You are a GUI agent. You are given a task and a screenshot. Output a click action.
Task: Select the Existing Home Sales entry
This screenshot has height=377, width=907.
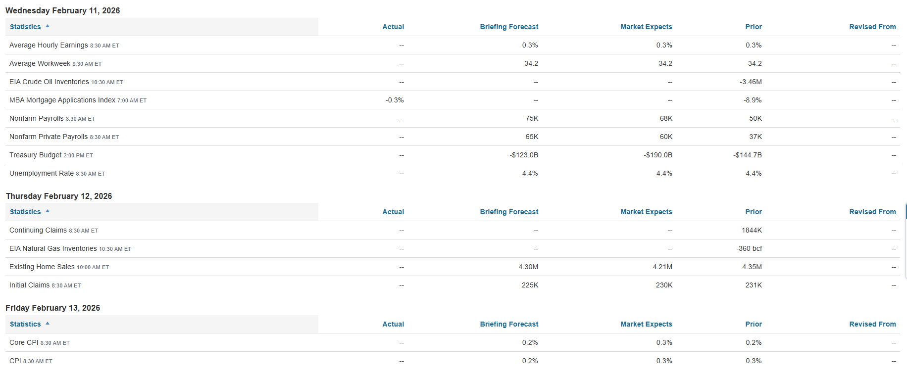pyautogui.click(x=42, y=267)
